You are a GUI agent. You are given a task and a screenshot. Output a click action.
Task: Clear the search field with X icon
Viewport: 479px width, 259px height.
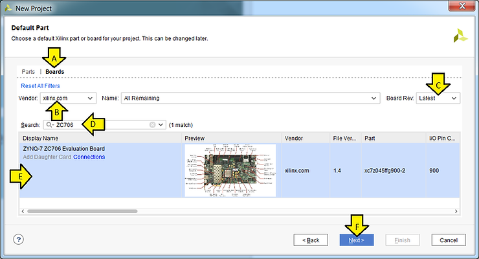pyautogui.click(x=153, y=124)
